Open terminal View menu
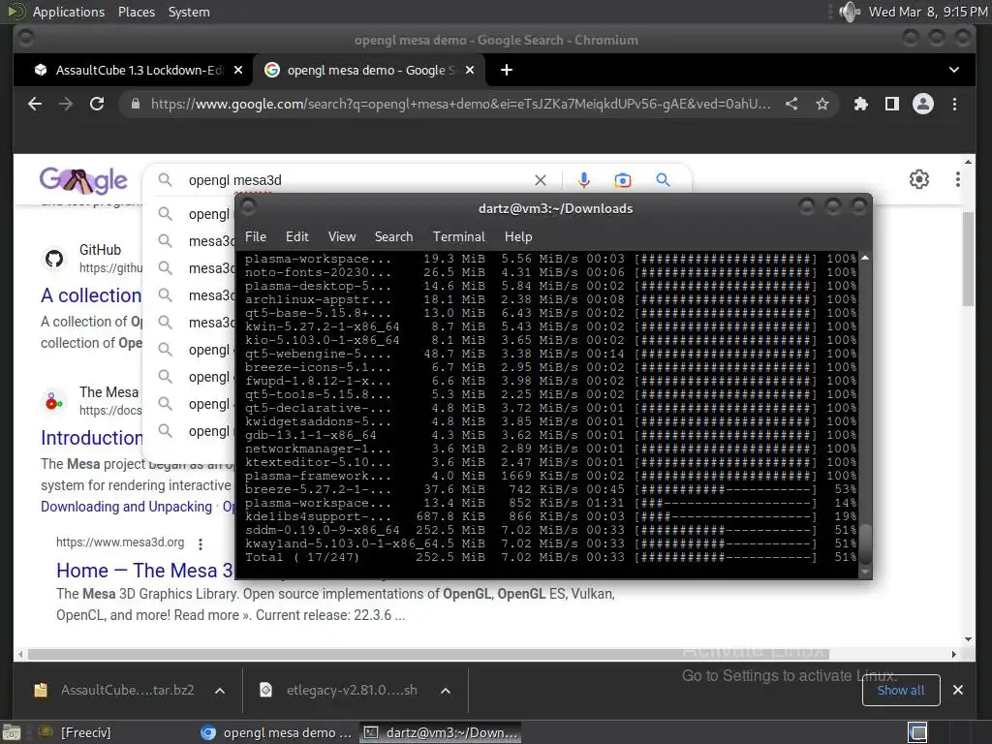This screenshot has width=992, height=744. [342, 236]
